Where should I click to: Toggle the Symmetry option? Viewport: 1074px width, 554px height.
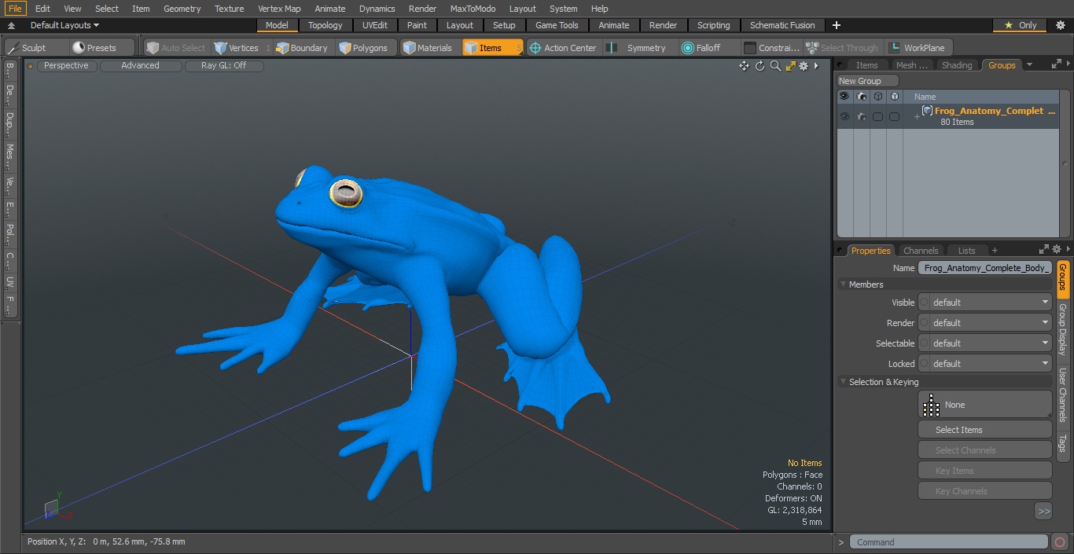tap(638, 48)
